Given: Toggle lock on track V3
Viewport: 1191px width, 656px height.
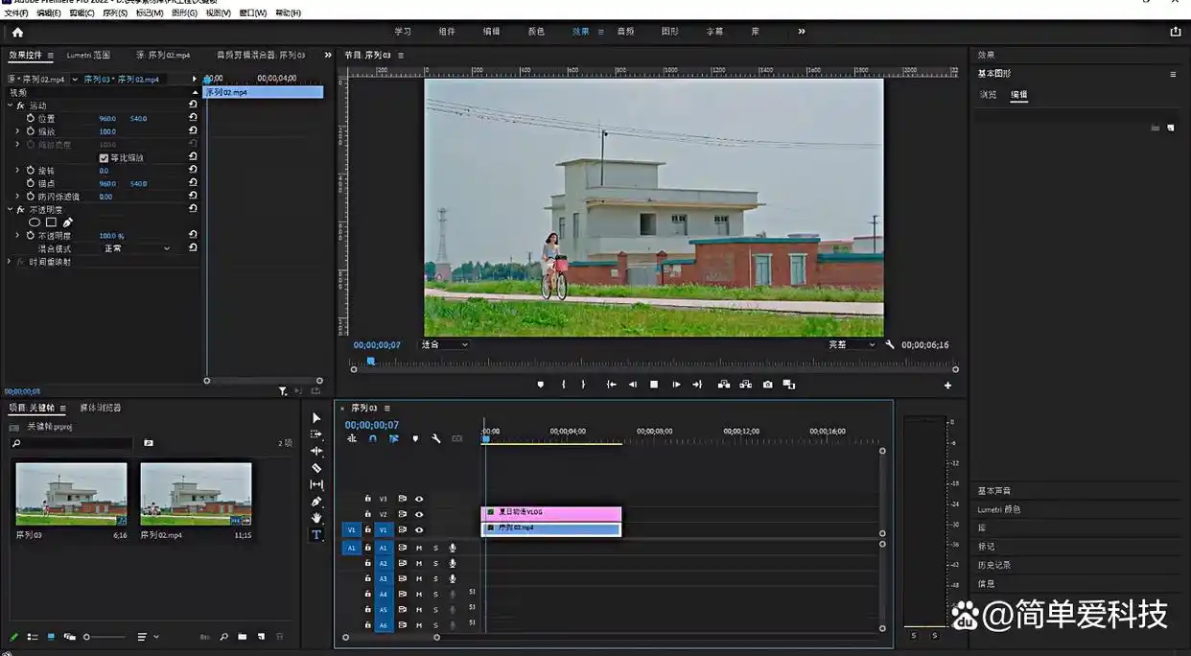Looking at the screenshot, I should pyautogui.click(x=367, y=499).
